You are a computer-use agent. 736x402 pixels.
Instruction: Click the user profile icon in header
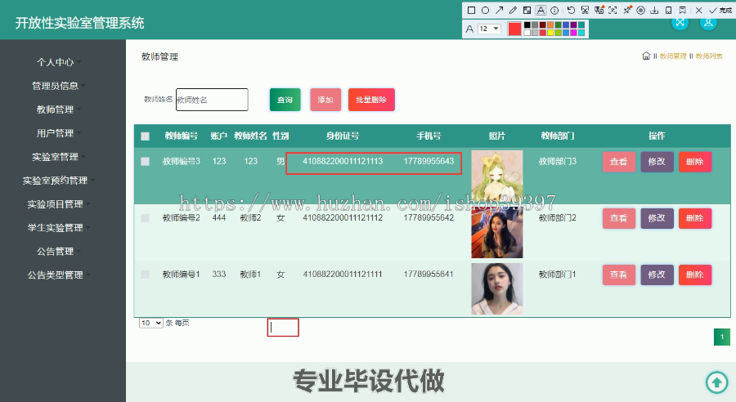click(x=708, y=23)
